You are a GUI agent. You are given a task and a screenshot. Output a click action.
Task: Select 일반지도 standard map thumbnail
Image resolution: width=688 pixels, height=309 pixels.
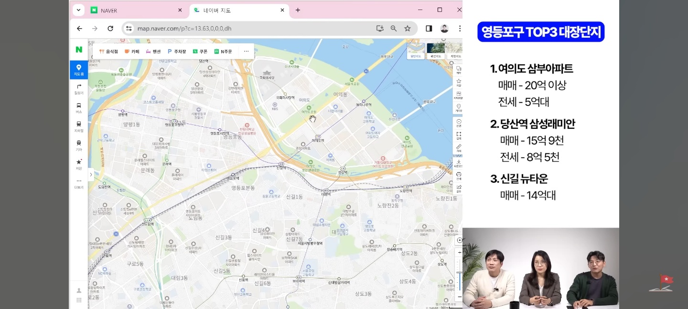[x=415, y=51]
